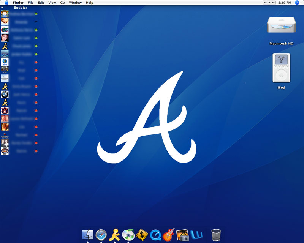Open AIM running man in Dock
Viewport: 304px width, 243px height.
click(114, 235)
